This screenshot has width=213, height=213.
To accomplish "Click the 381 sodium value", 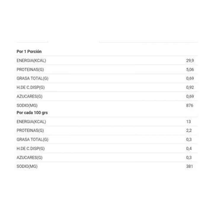I will point(190,166).
